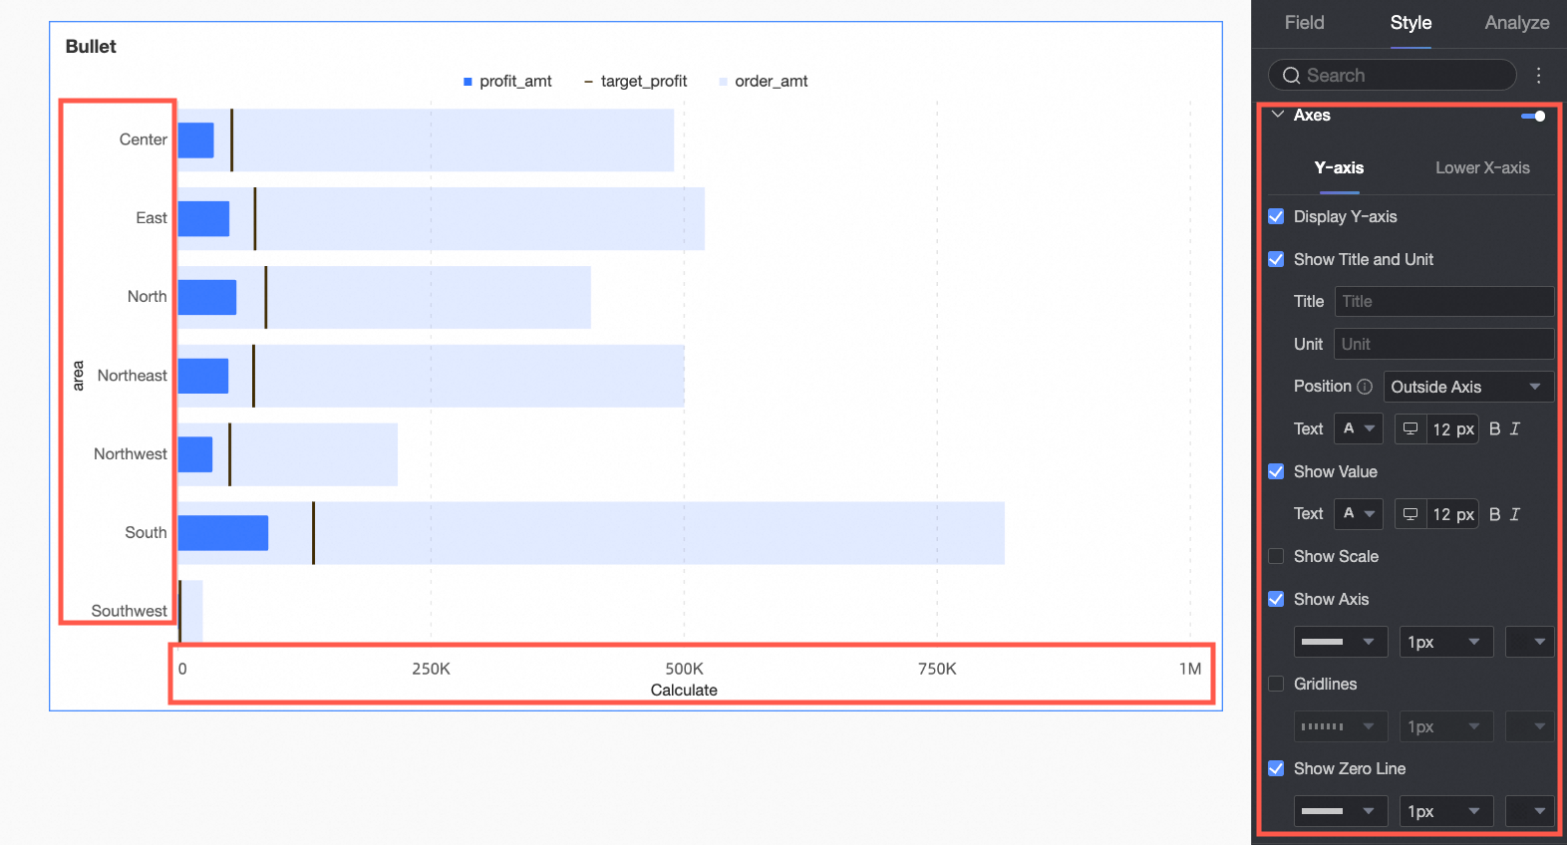Click the Northeast axis label
This screenshot has height=845, width=1567.
coord(133,376)
